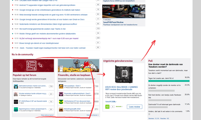Click grey 20,6% poll result bar
201x120 pixels.
point(160,100)
